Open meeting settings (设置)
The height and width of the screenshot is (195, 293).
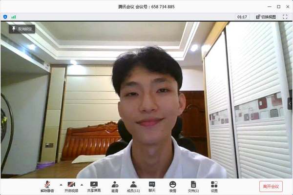click(x=214, y=186)
